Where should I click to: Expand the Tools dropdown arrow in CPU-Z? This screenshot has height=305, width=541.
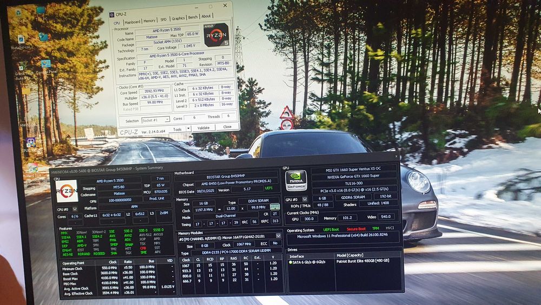[x=188, y=128]
